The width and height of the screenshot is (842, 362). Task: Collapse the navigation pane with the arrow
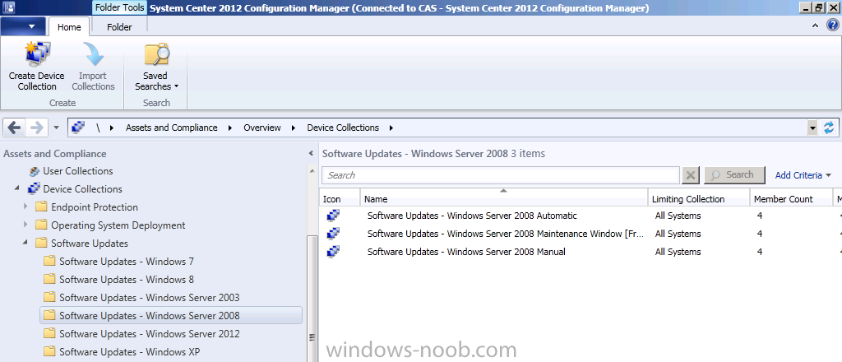pyautogui.click(x=311, y=154)
